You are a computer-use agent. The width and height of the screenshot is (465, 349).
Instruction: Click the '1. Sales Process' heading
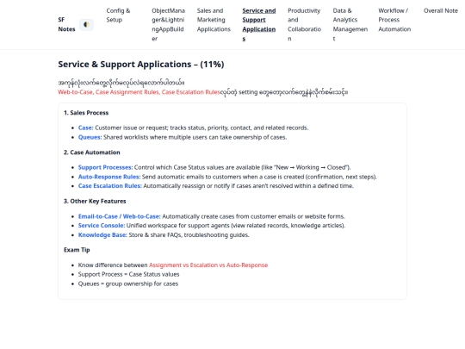[x=86, y=113]
